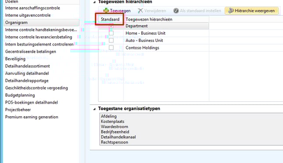This screenshot has width=283, height=163.
Task: Check the Home - Business Unit checkbox
Action: 111,33
